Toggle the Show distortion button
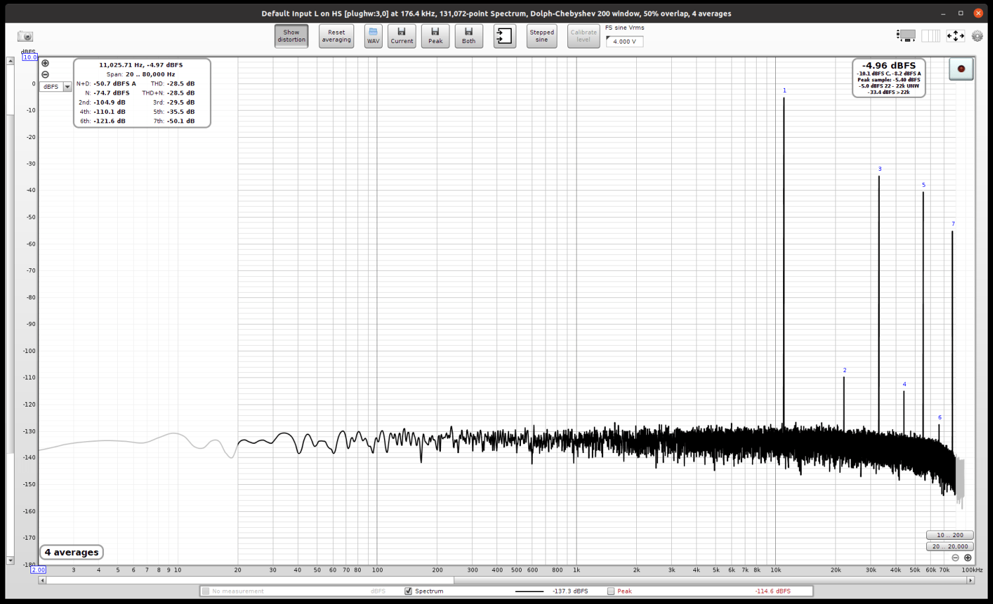This screenshot has height=604, width=993. click(291, 36)
